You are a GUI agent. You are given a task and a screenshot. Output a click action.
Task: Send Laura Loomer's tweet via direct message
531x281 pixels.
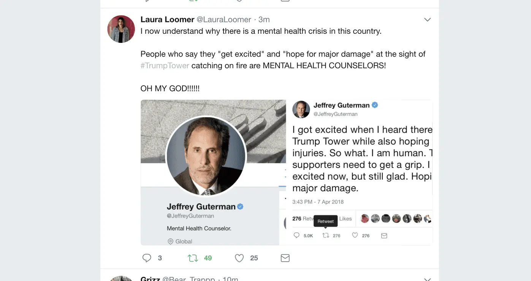coord(285,258)
